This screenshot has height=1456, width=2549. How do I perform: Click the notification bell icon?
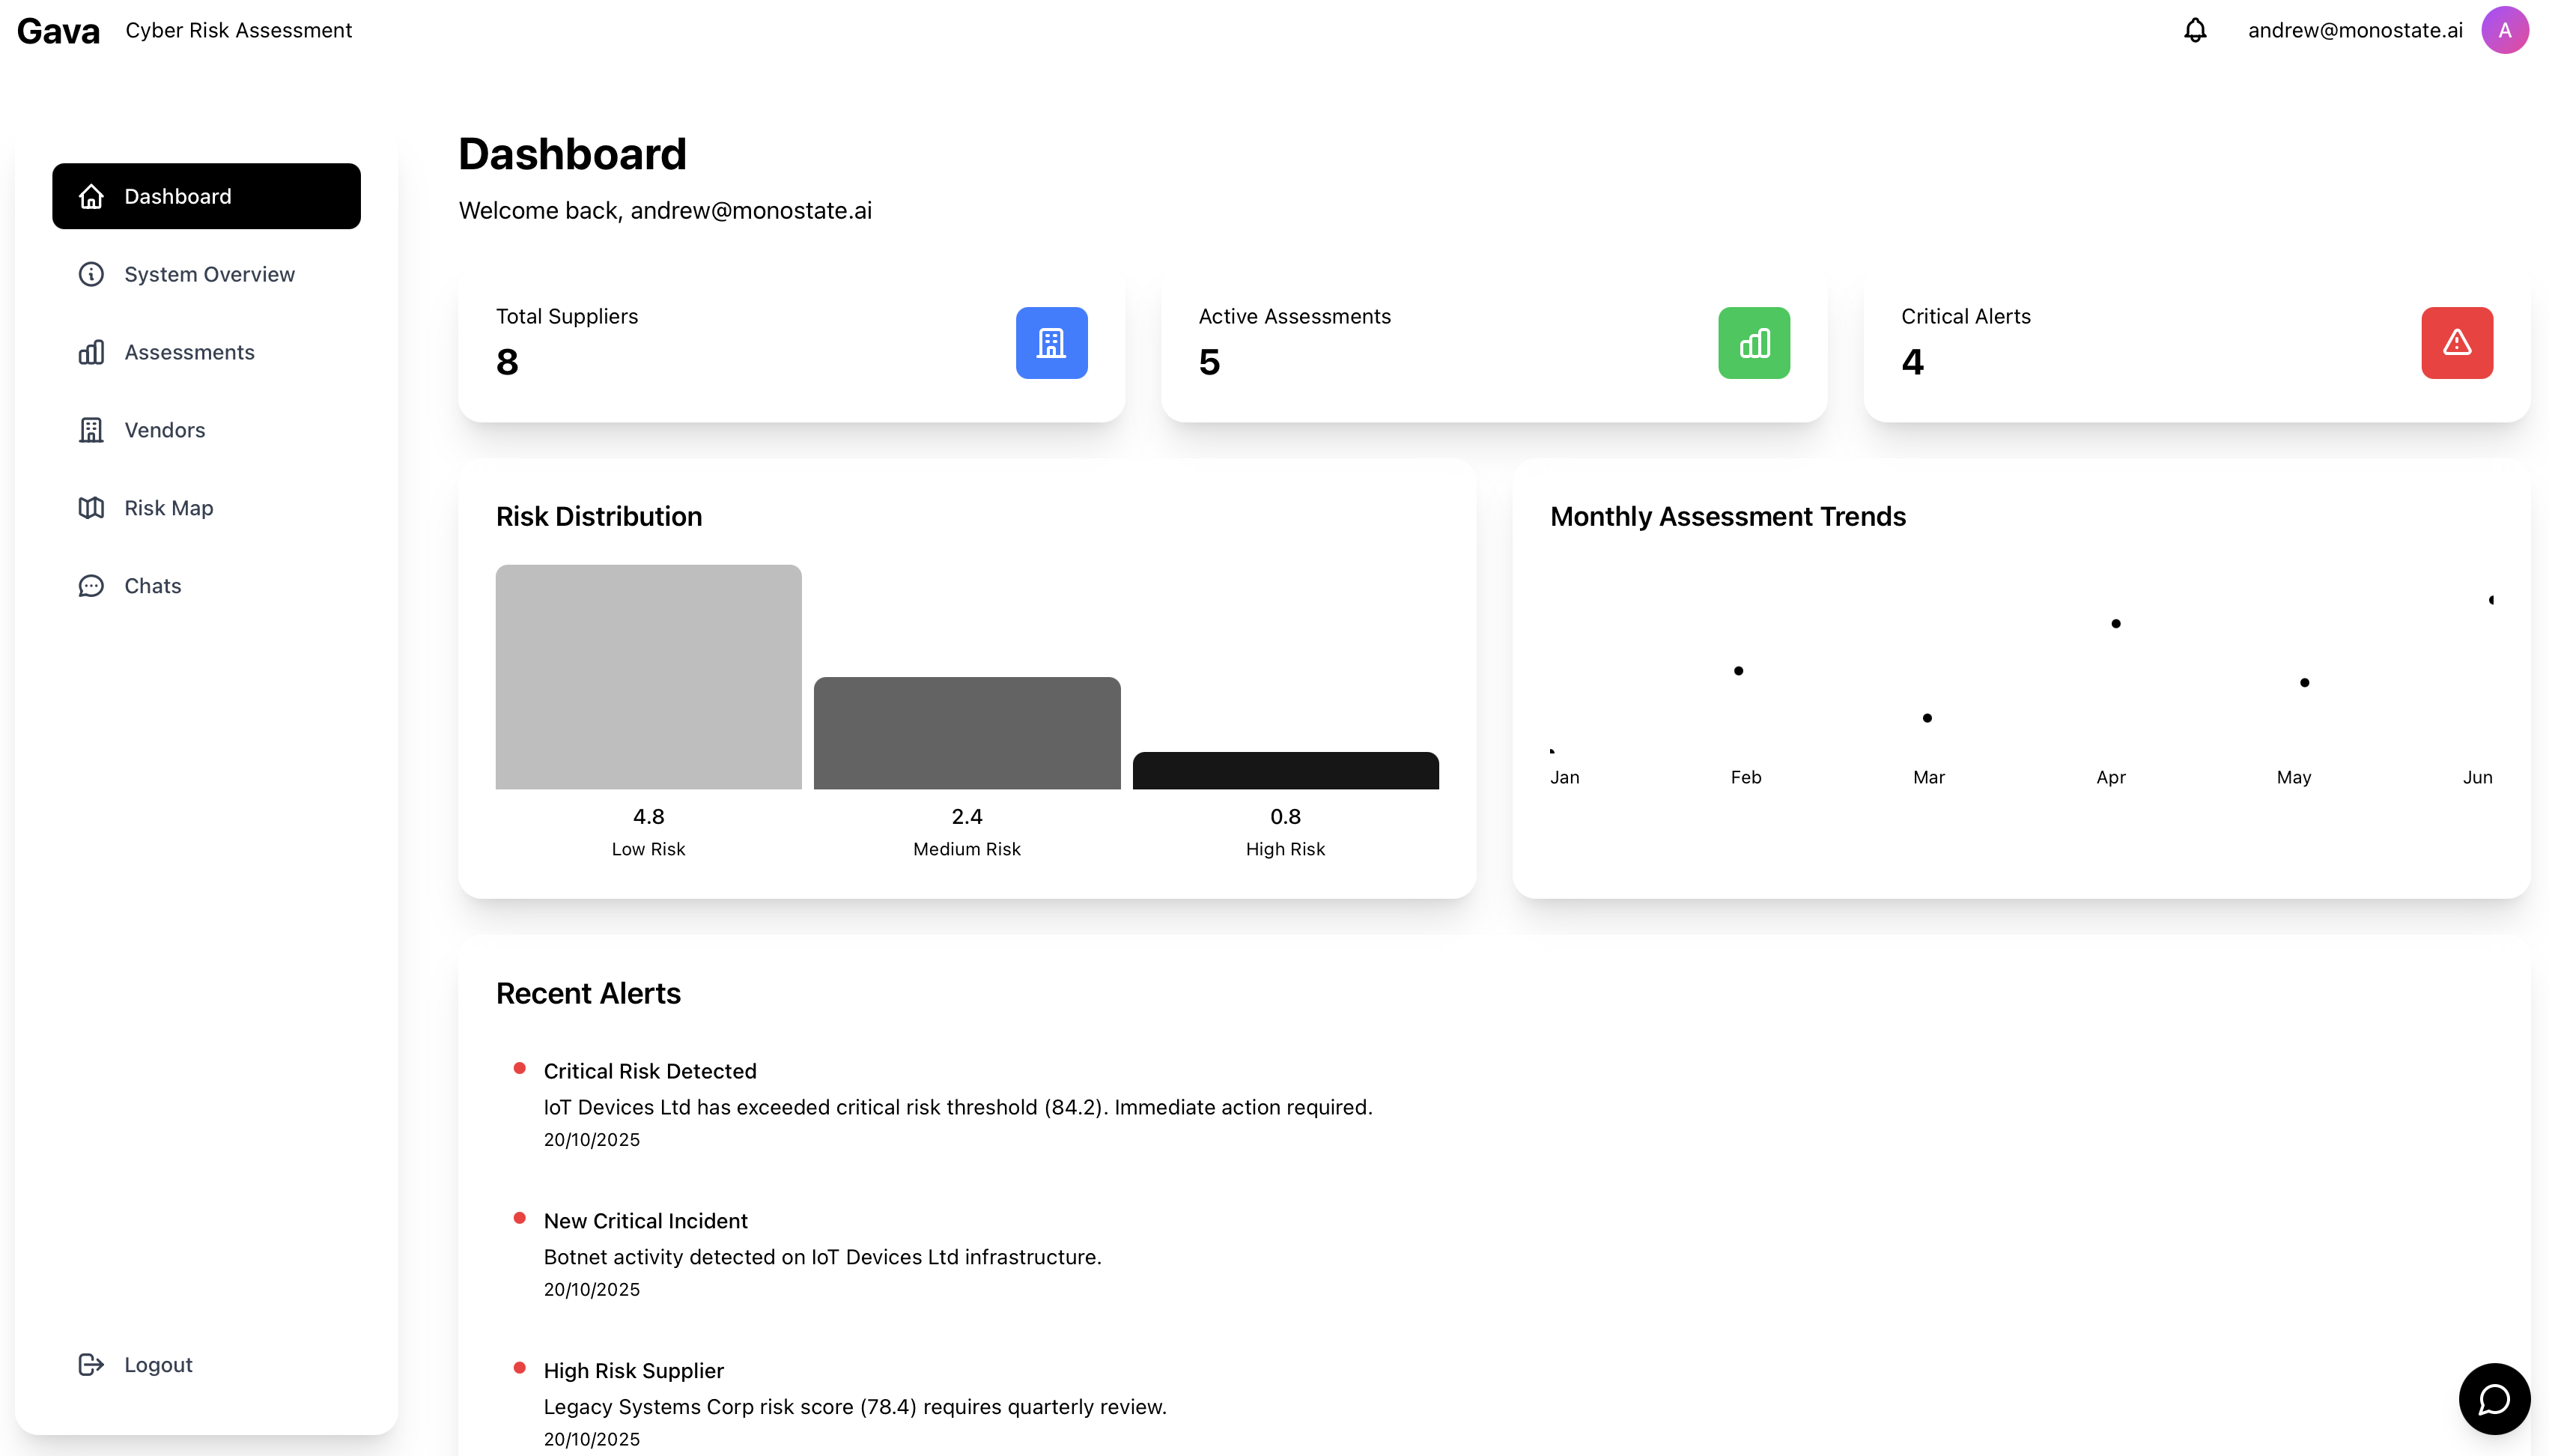(2194, 30)
